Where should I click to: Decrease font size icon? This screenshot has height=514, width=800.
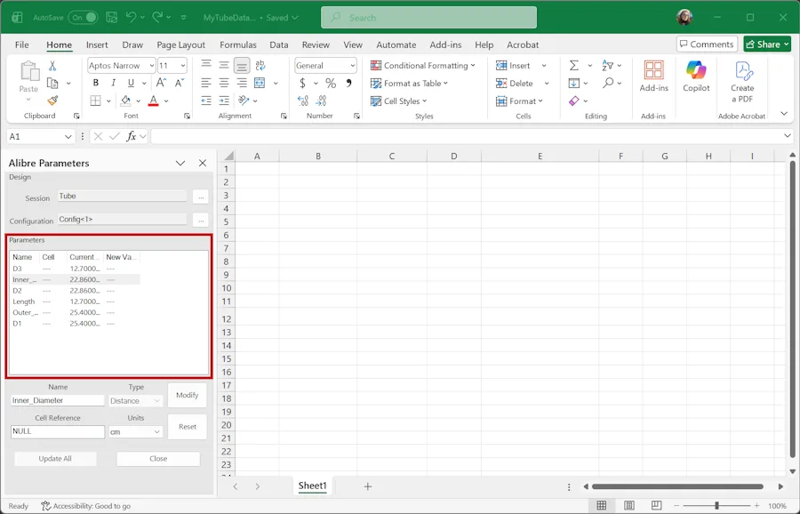point(179,83)
